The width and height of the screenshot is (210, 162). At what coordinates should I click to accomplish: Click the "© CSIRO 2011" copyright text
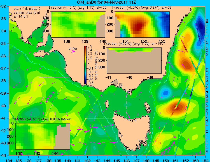207,142
